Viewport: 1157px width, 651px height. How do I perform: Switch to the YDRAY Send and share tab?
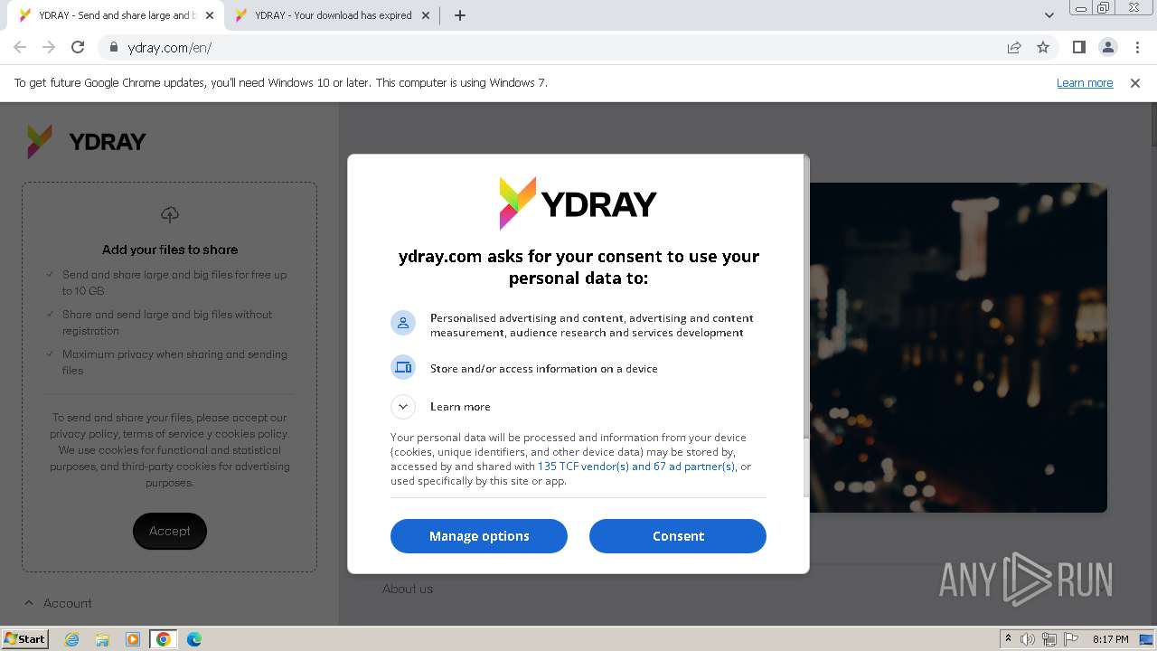point(118,15)
